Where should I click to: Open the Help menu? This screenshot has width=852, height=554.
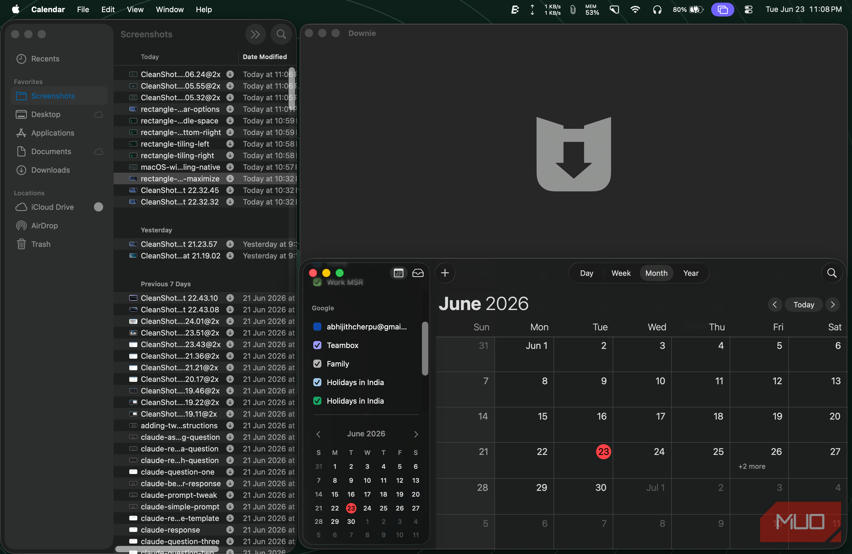204,9
